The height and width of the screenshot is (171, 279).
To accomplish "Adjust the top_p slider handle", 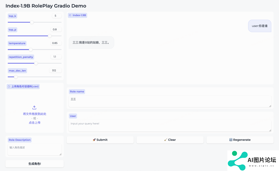I will tap(50, 36).
